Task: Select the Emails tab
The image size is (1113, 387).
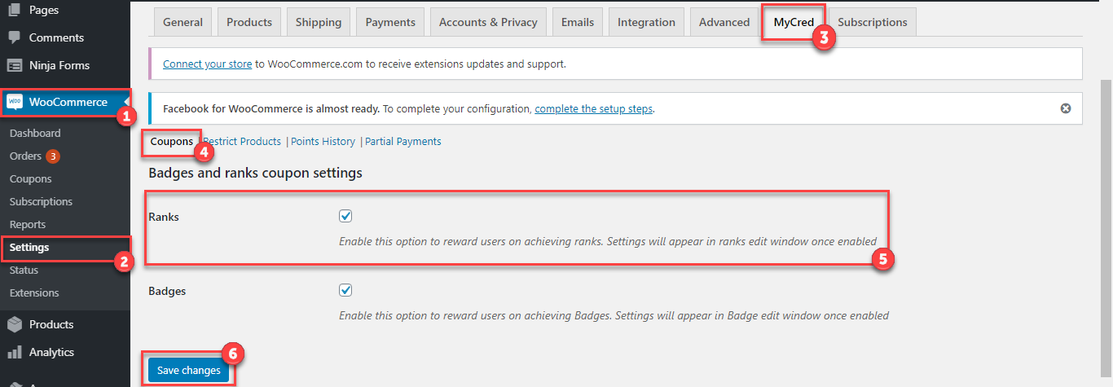Action: coord(578,22)
